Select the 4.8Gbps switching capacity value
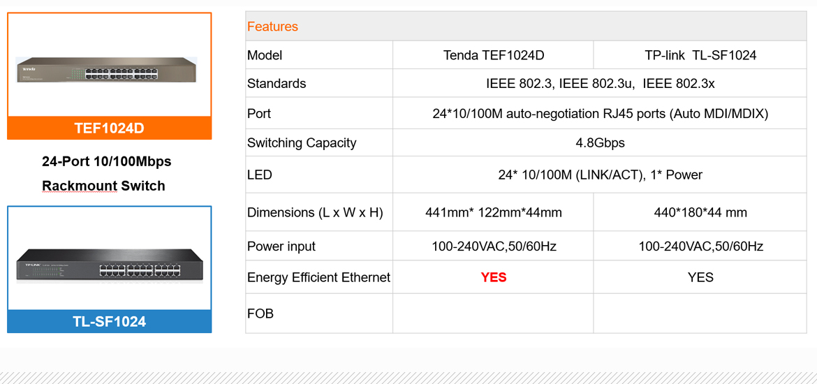This screenshot has height=384, width=817. (600, 143)
